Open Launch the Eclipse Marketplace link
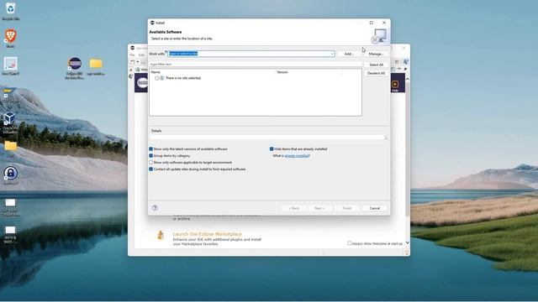 click(208, 234)
